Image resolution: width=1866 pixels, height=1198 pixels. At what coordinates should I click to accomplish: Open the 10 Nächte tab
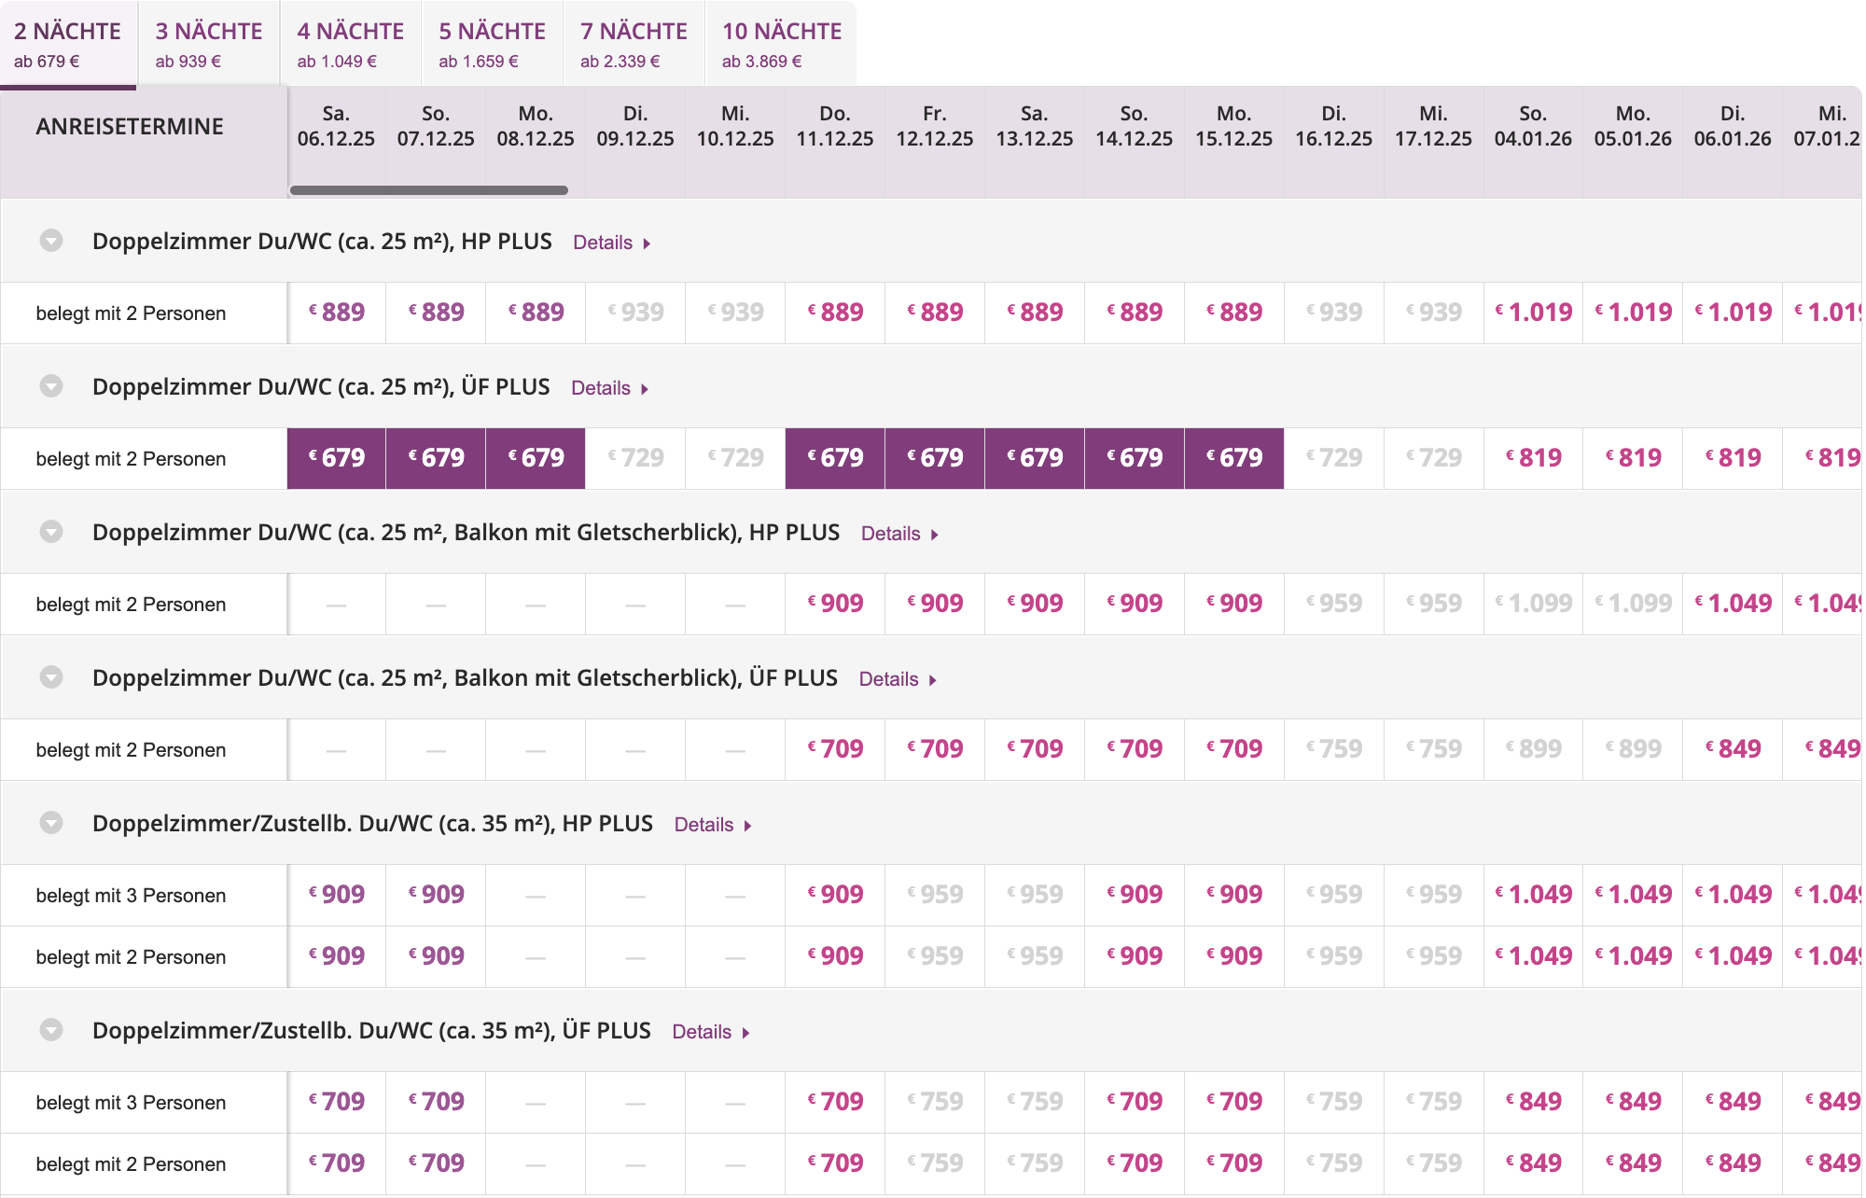(781, 44)
